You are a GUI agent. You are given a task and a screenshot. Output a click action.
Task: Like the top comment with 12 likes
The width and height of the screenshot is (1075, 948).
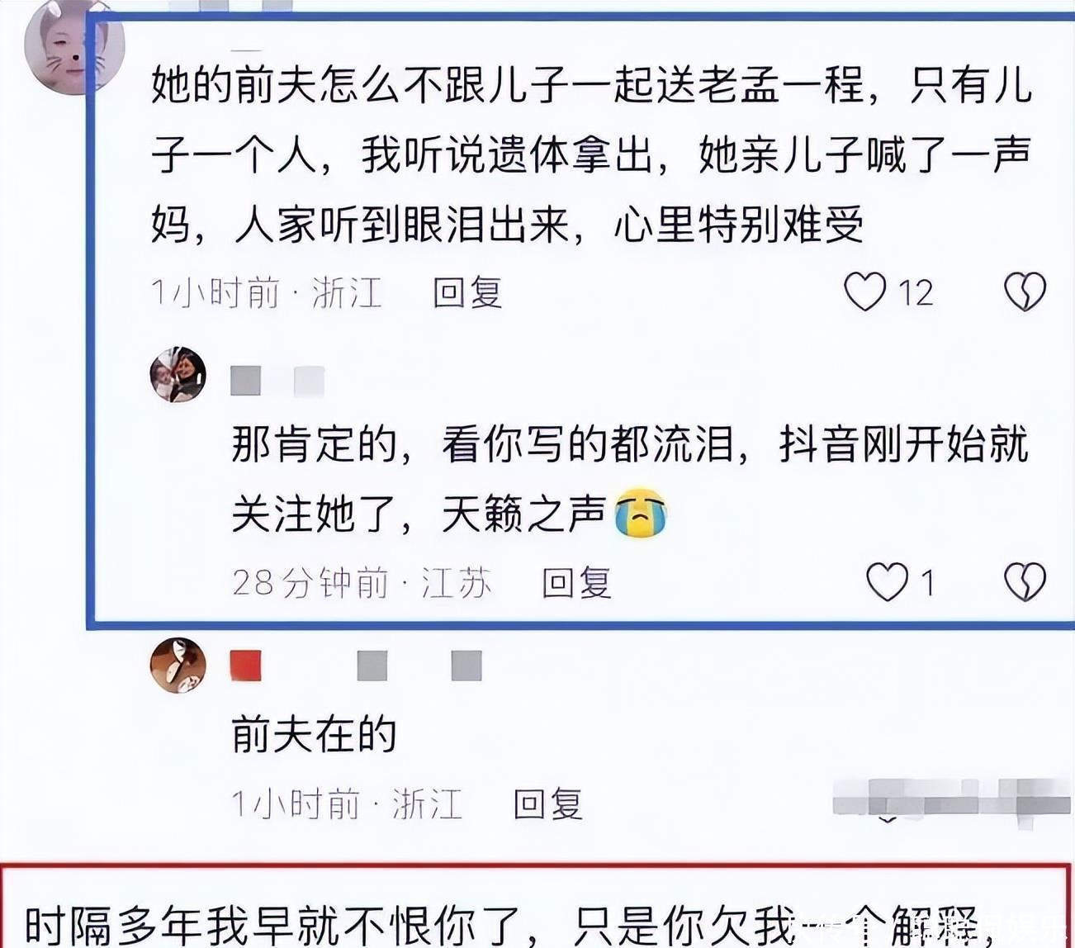(x=864, y=292)
